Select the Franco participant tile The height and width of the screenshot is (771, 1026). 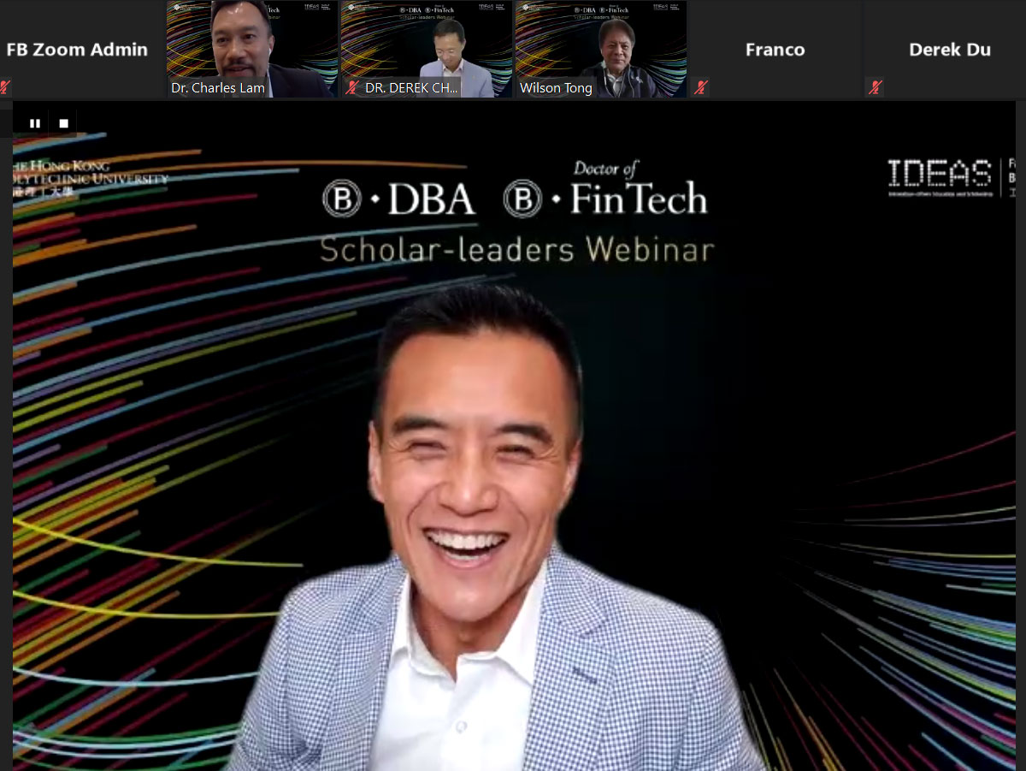775,50
